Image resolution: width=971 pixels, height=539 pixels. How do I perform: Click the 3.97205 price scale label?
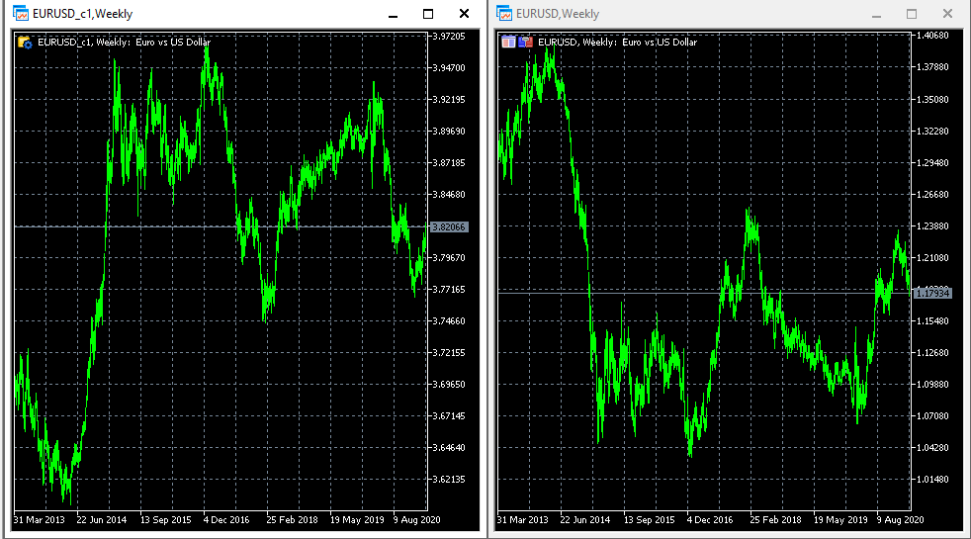(x=449, y=36)
